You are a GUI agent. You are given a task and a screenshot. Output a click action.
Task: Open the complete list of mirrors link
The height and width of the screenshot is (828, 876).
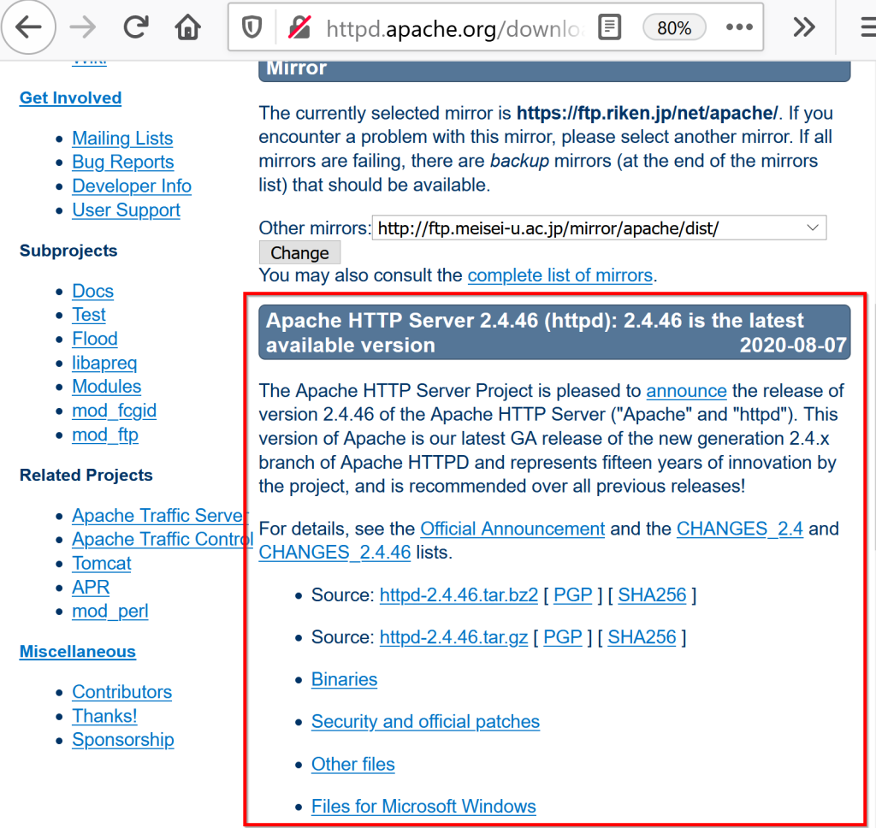click(x=559, y=275)
